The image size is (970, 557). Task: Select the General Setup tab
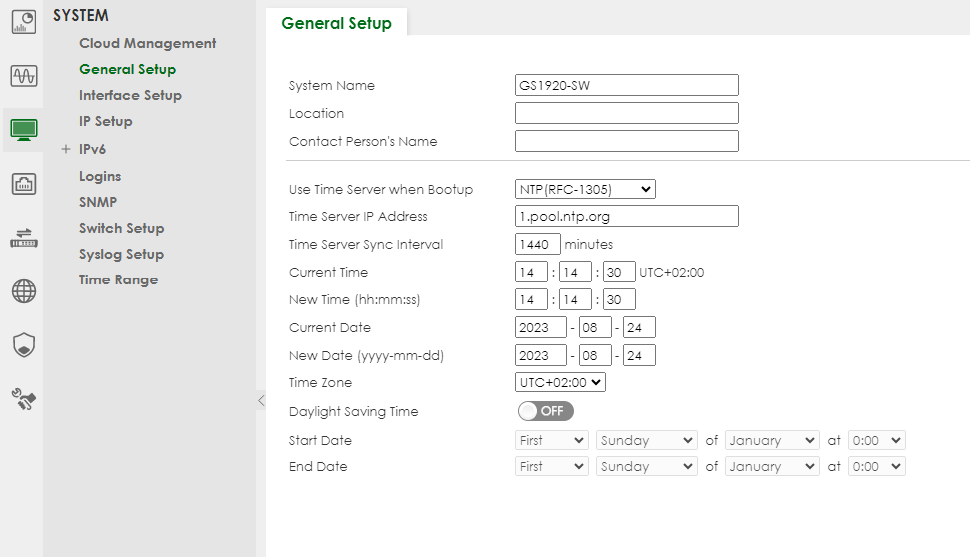coord(336,23)
